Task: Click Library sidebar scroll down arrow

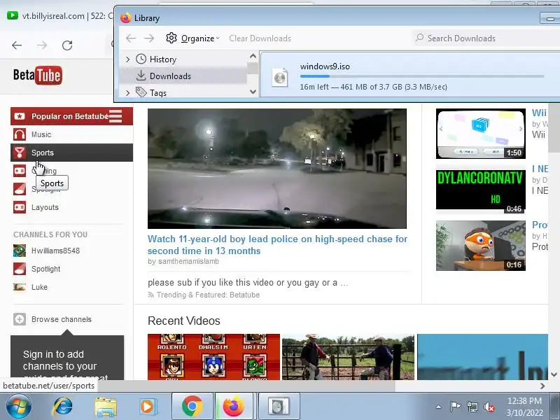Action: tap(253, 92)
